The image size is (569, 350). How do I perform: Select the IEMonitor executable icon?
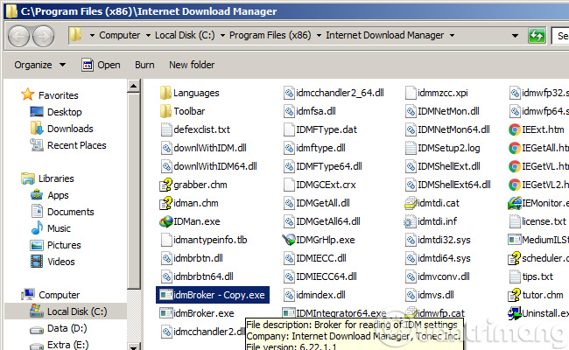[515, 203]
